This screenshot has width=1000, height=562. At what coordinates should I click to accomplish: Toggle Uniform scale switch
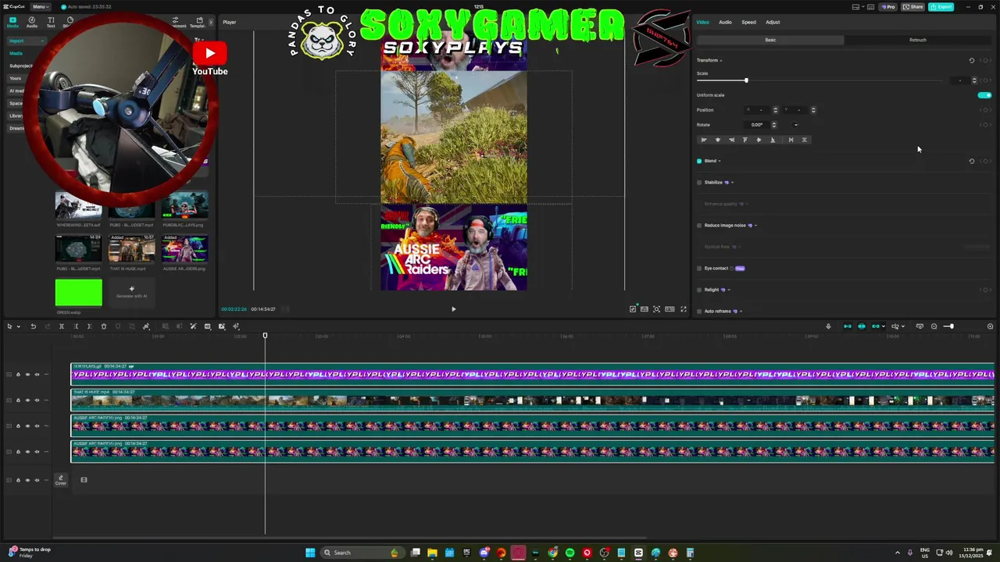click(984, 95)
